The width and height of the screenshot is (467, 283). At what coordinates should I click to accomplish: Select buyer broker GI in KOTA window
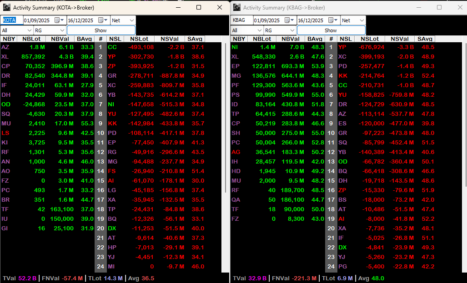tap(5, 228)
